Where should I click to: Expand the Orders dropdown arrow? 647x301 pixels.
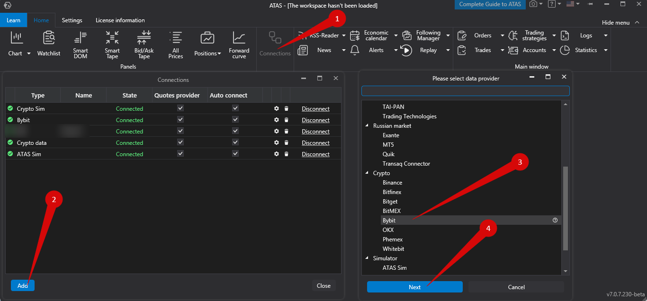click(503, 35)
